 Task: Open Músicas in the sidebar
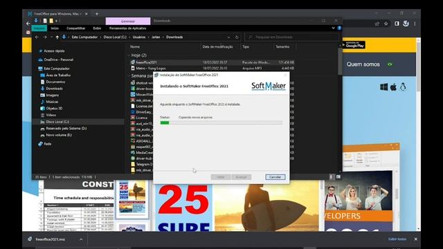[52, 102]
